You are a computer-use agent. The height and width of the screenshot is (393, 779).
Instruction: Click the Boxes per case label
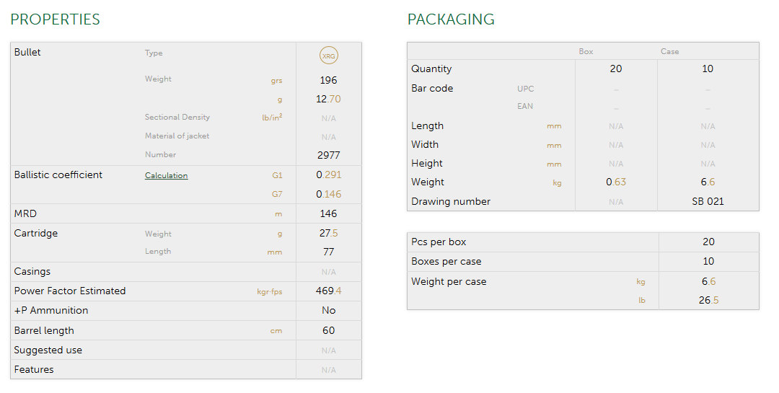[x=446, y=261]
